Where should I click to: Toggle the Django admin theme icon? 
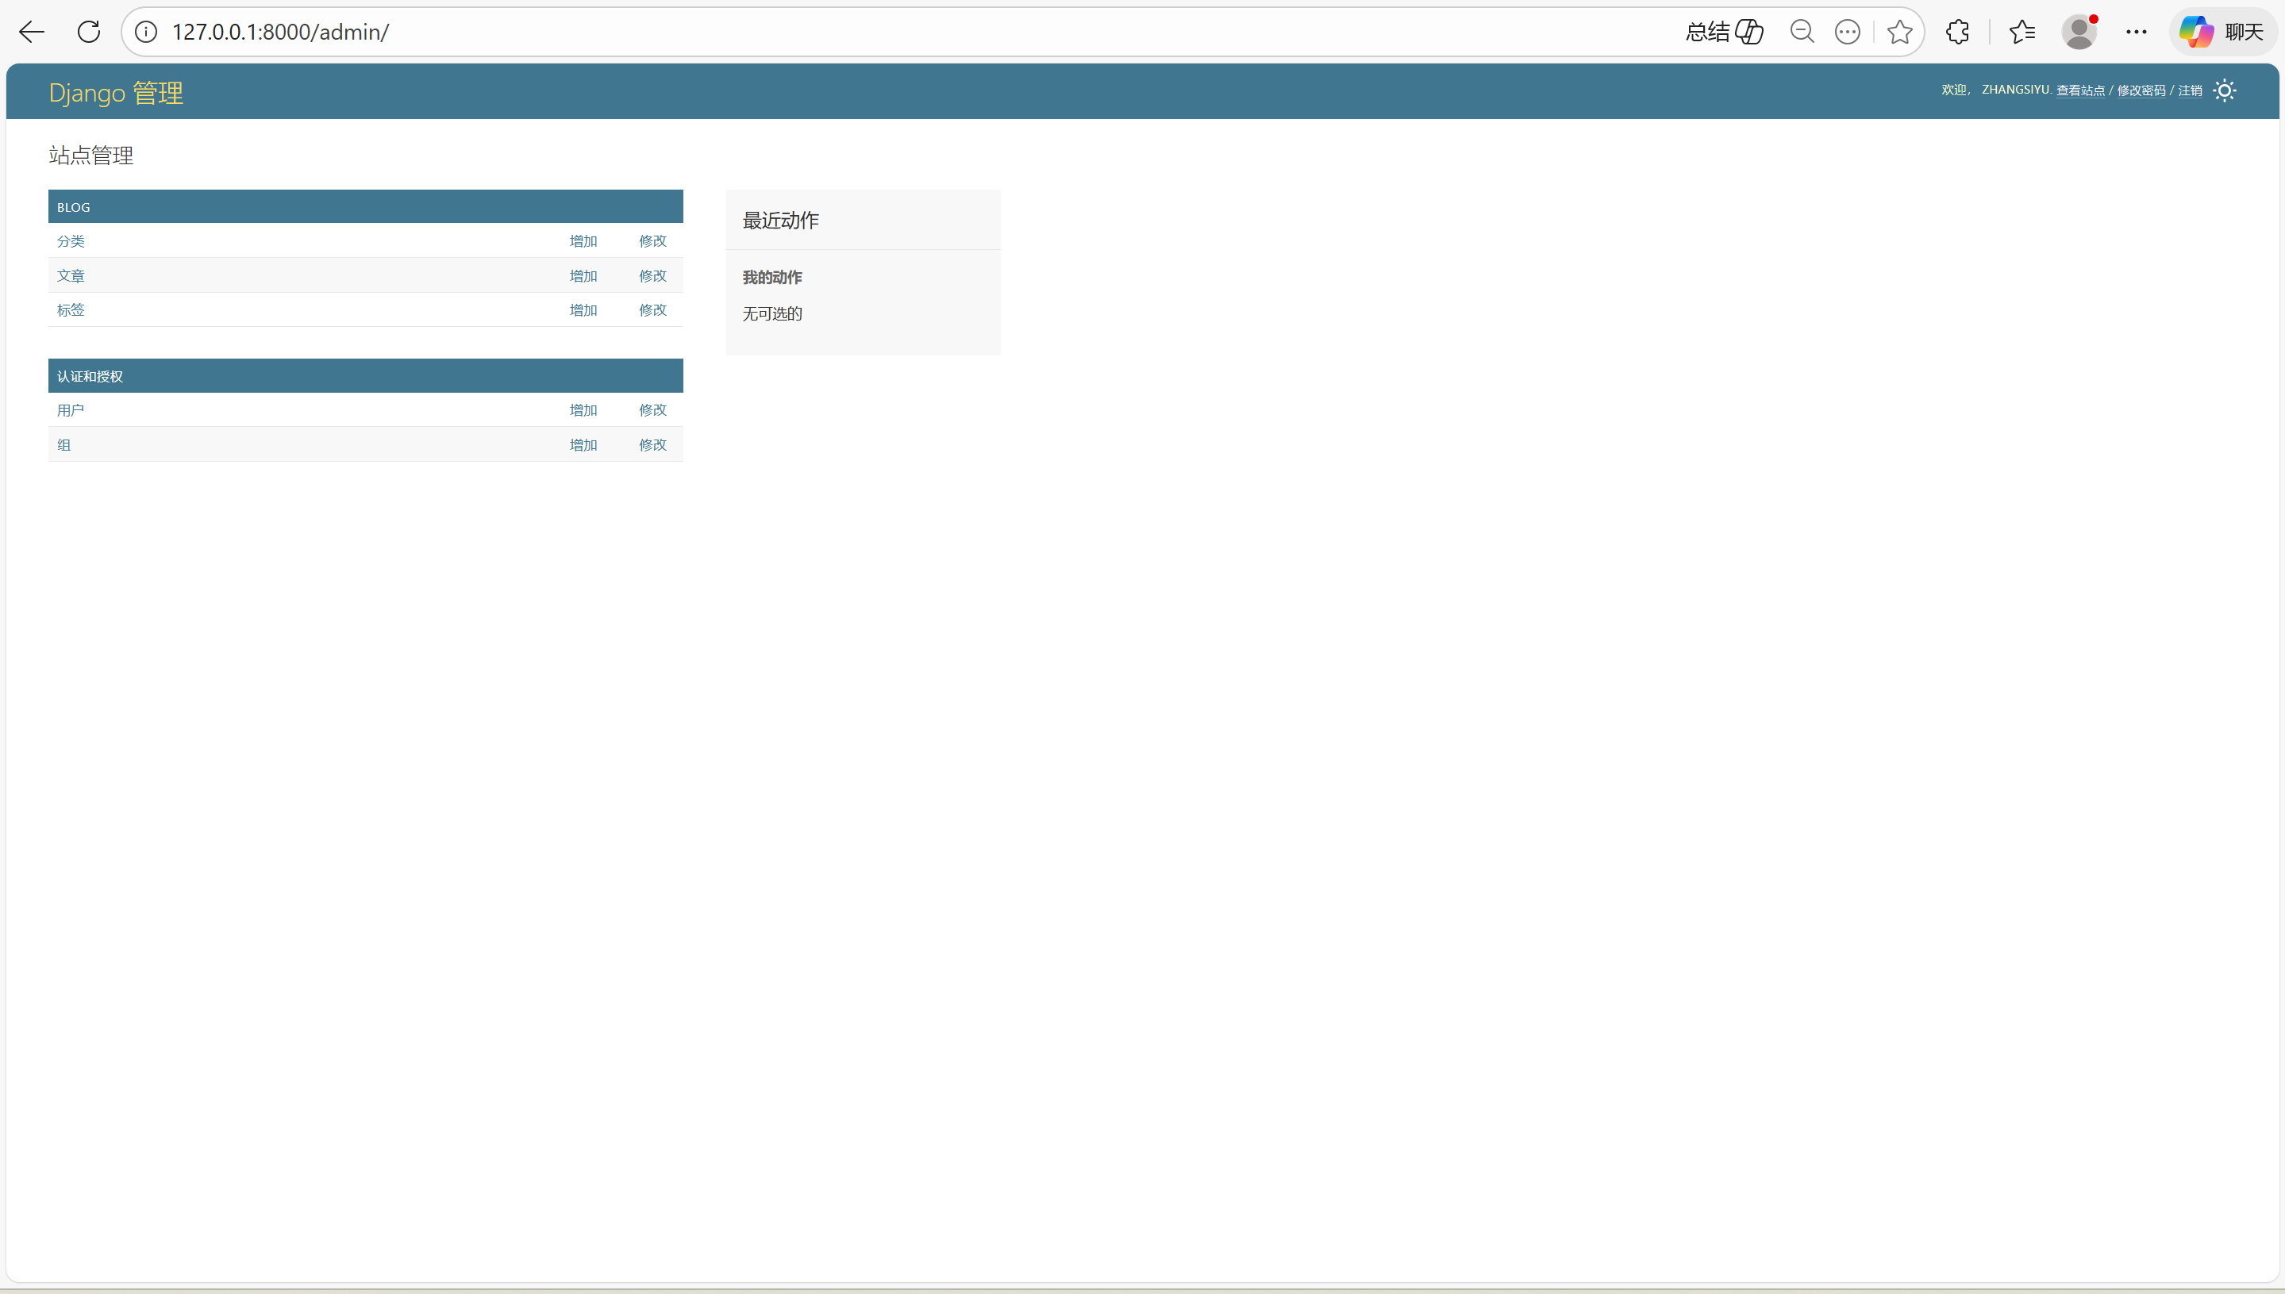2224,90
